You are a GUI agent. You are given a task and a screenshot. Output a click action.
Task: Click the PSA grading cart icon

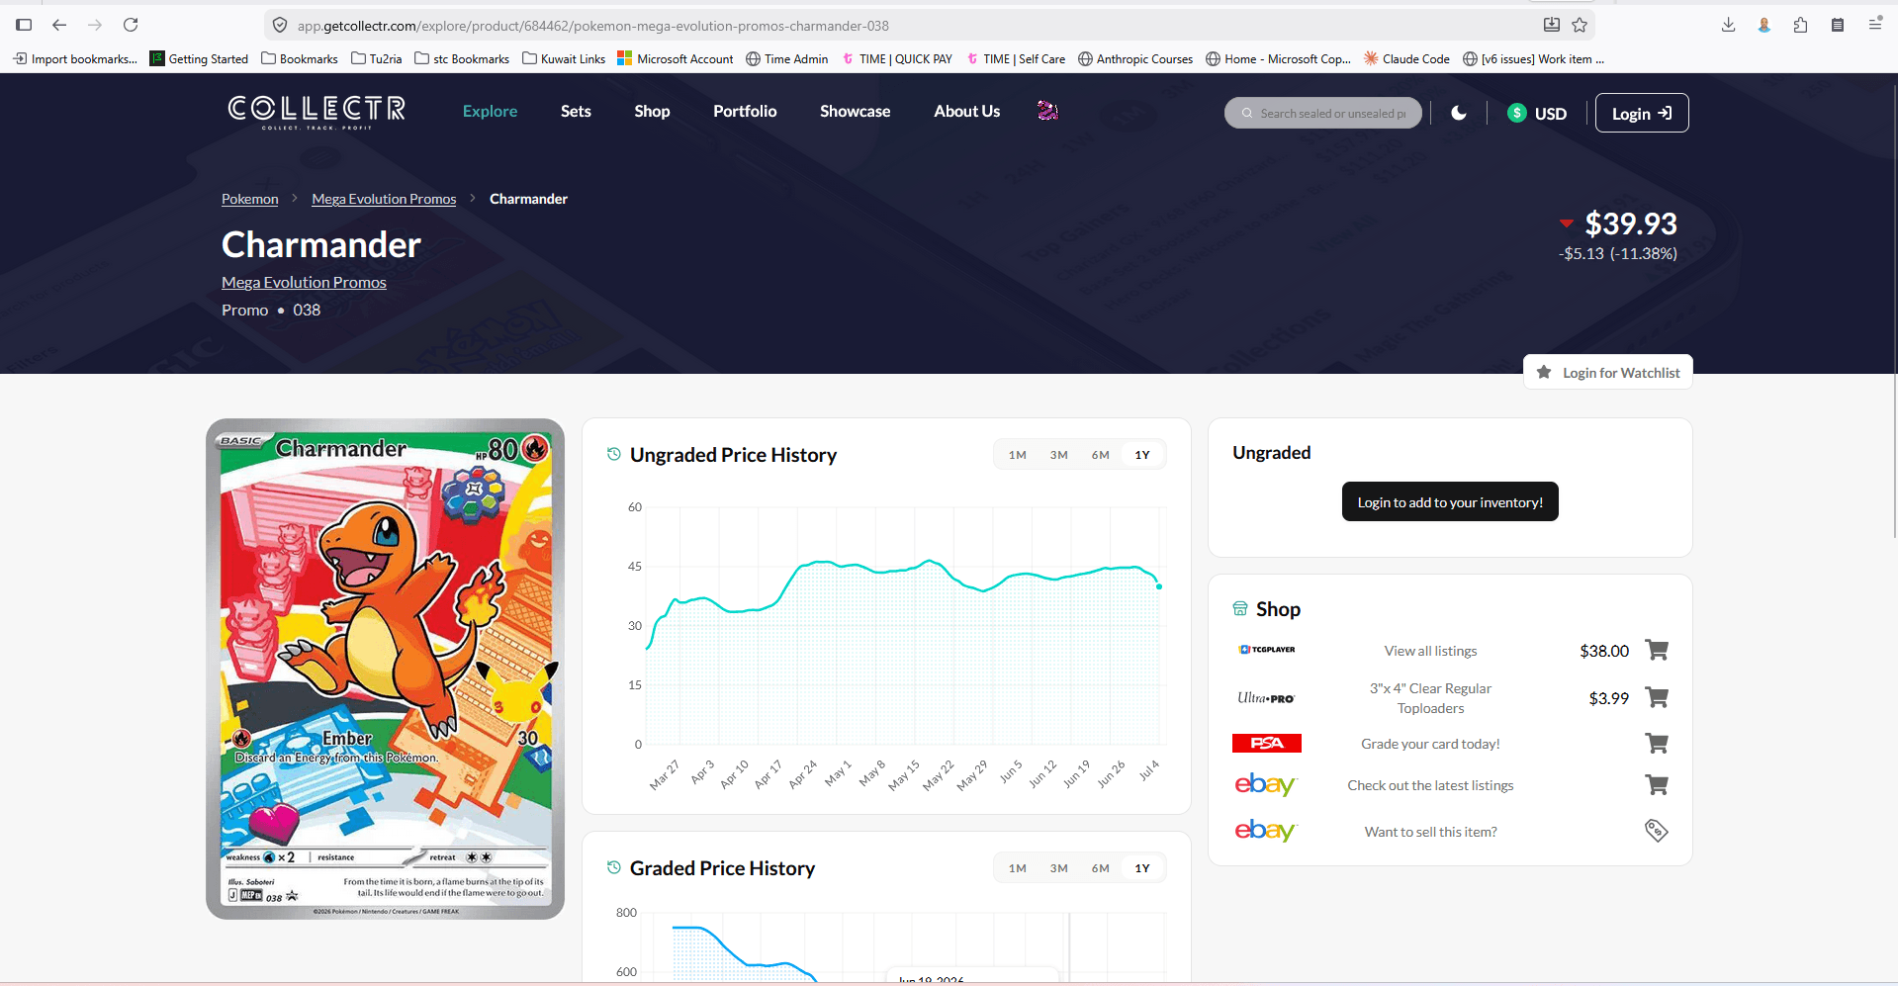1657,743
